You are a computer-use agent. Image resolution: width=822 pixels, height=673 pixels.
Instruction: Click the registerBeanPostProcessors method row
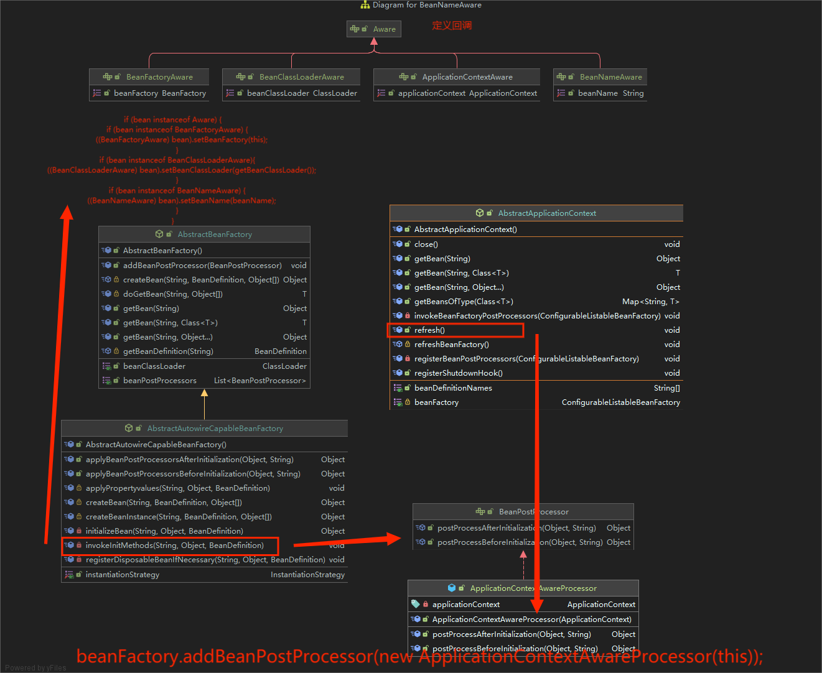536,358
